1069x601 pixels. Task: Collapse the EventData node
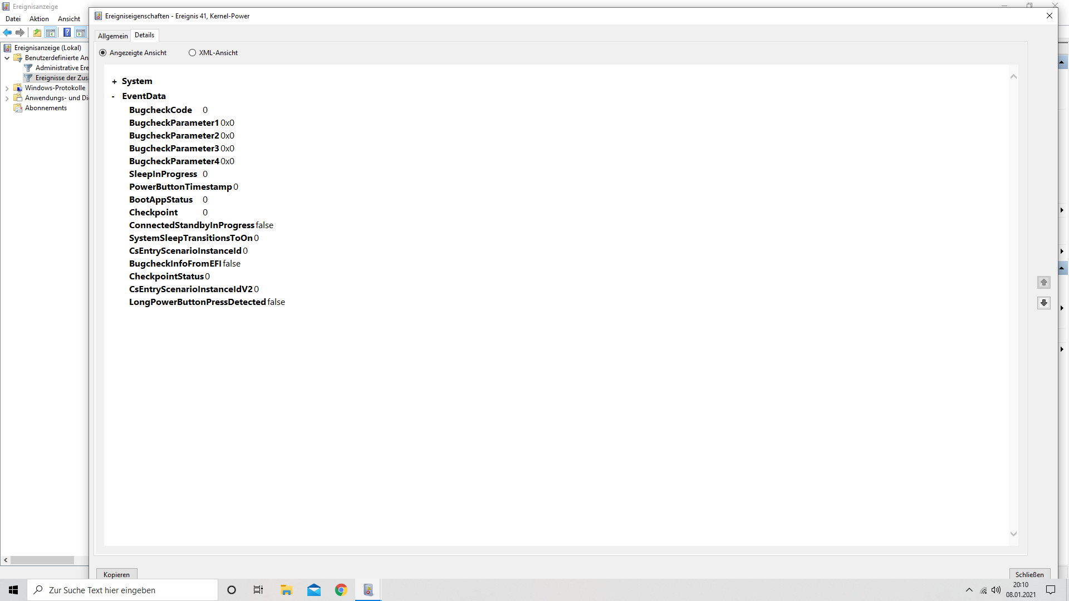(x=113, y=96)
